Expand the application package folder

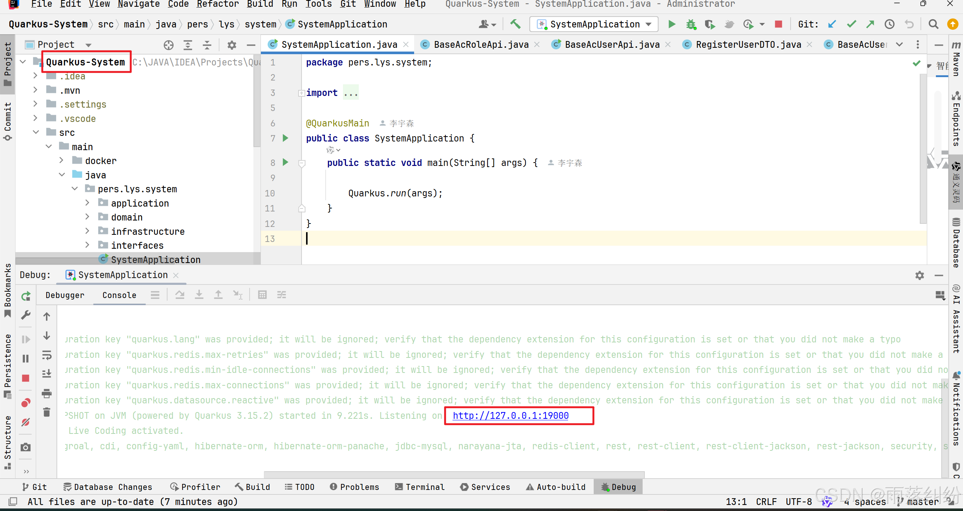pyautogui.click(x=87, y=203)
